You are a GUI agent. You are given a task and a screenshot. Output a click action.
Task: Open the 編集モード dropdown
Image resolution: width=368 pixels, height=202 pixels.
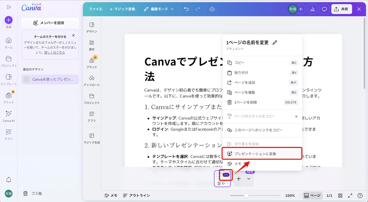point(159,9)
